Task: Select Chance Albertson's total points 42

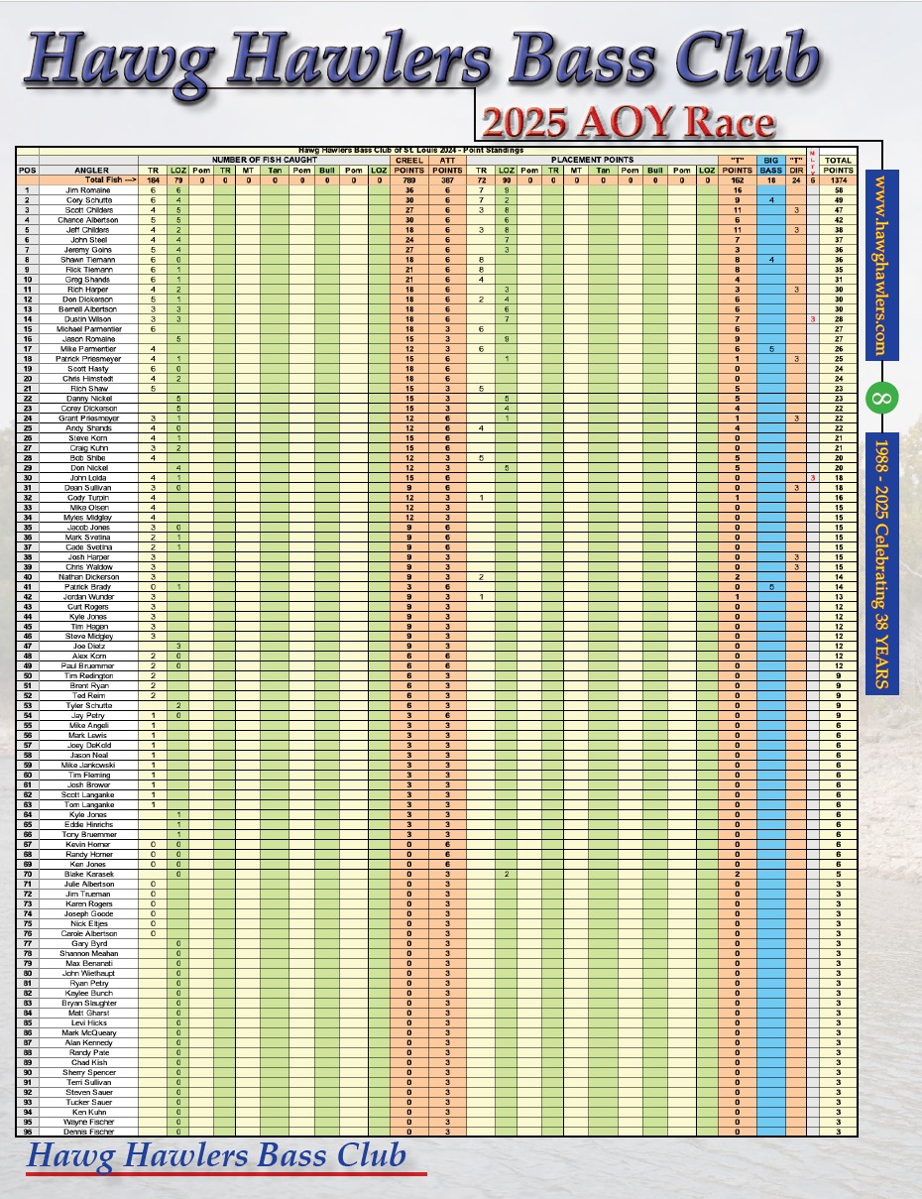Action: click(839, 219)
